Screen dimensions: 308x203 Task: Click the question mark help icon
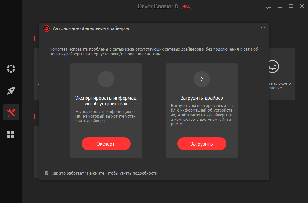(47, 173)
